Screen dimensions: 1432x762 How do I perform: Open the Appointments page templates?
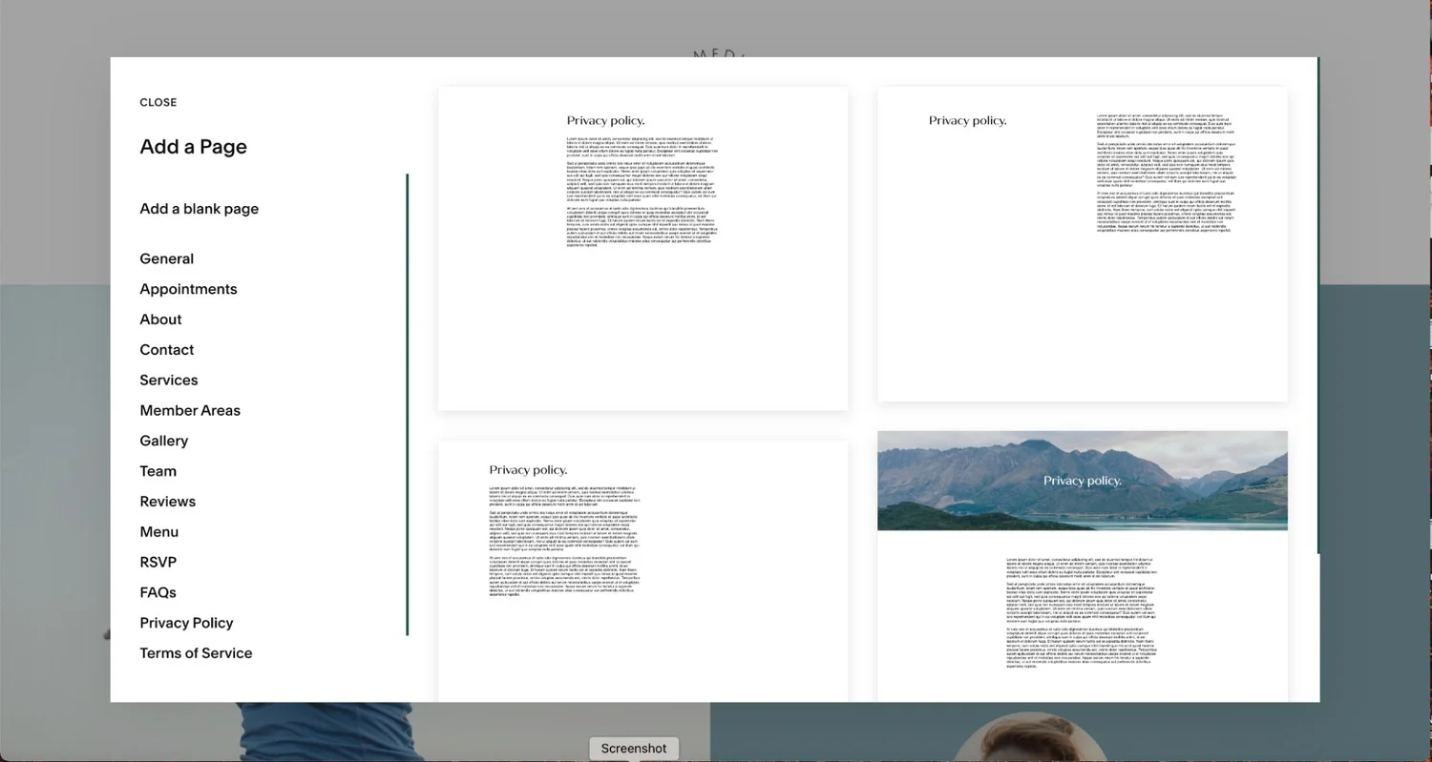tap(188, 289)
